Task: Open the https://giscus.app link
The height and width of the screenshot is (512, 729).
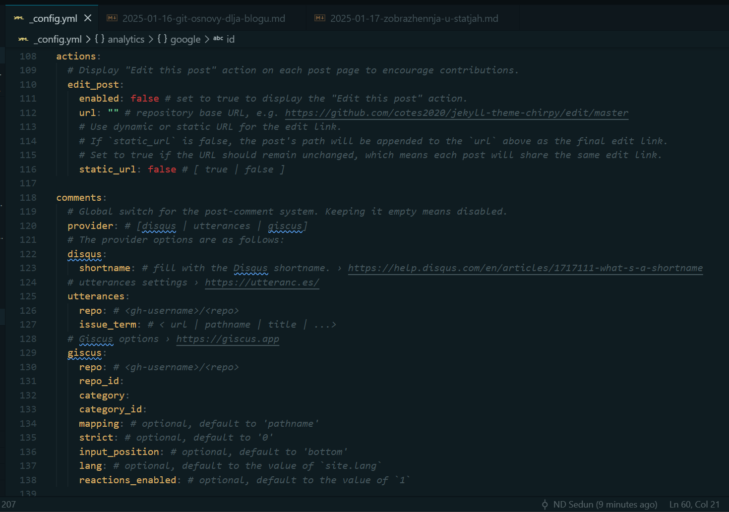Action: (228, 339)
